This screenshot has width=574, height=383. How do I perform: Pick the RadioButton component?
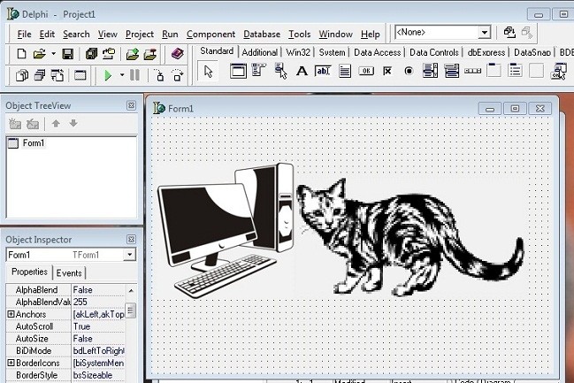tap(409, 71)
